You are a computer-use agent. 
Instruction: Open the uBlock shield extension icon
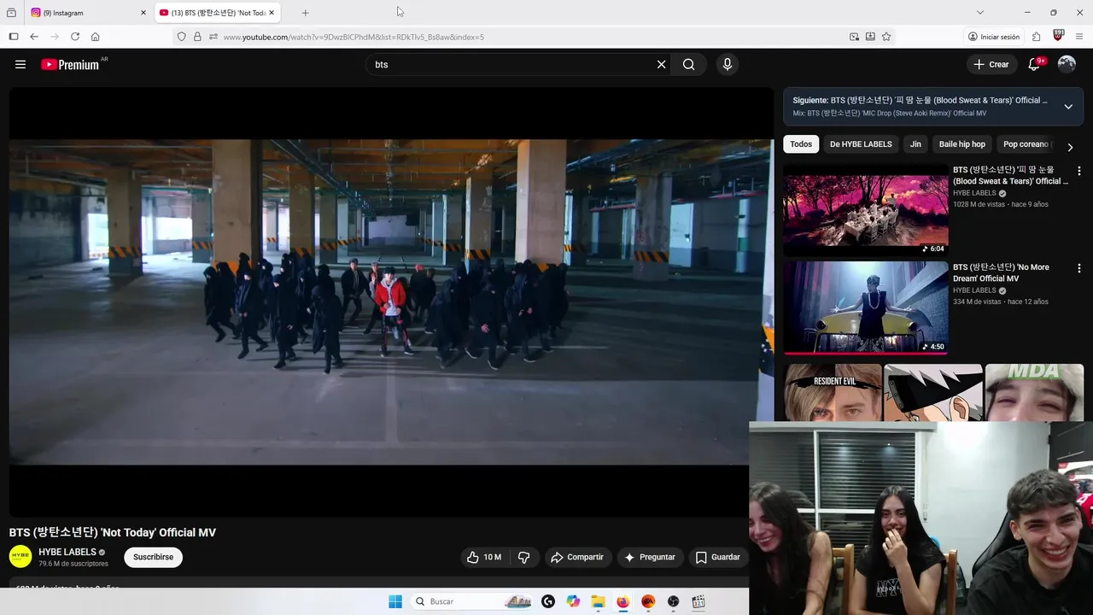tap(1058, 36)
